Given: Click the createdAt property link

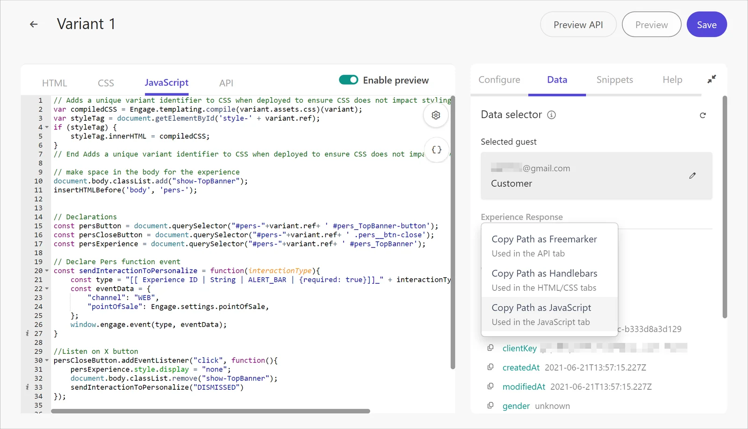Looking at the screenshot, I should click(x=521, y=367).
